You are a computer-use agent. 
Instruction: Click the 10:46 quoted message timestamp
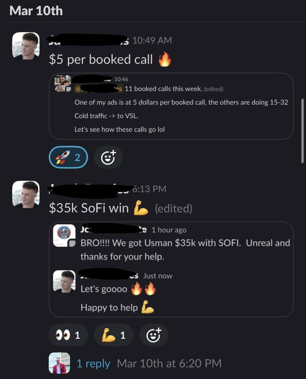click(x=121, y=79)
